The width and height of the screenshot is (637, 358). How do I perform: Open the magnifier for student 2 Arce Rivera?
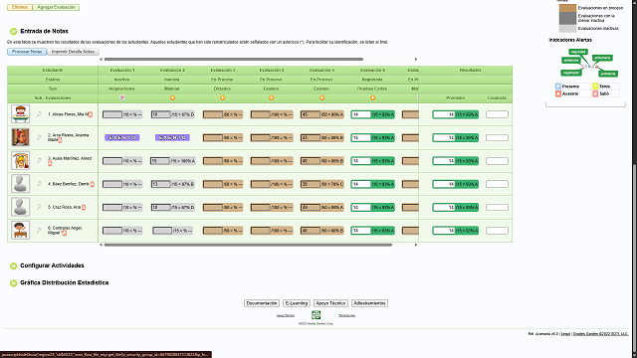pyautogui.click(x=40, y=137)
